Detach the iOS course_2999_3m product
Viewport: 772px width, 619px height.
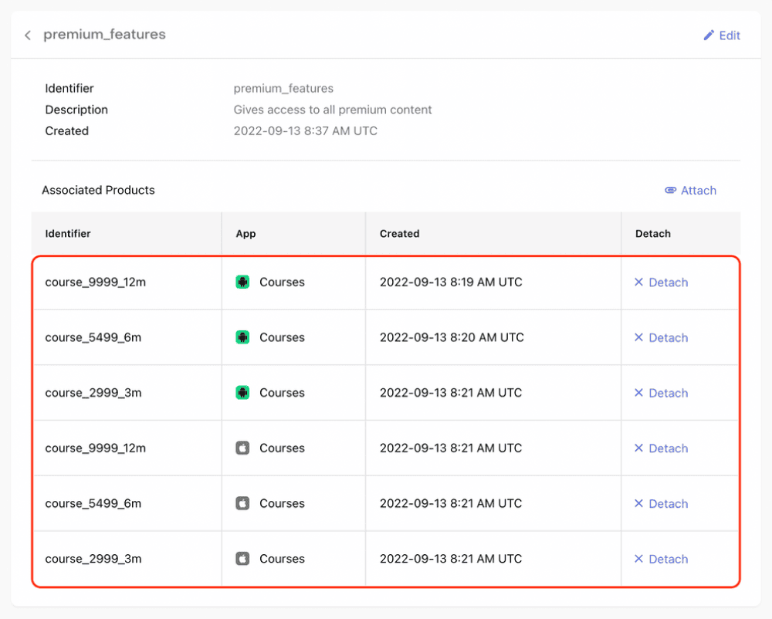click(x=661, y=560)
